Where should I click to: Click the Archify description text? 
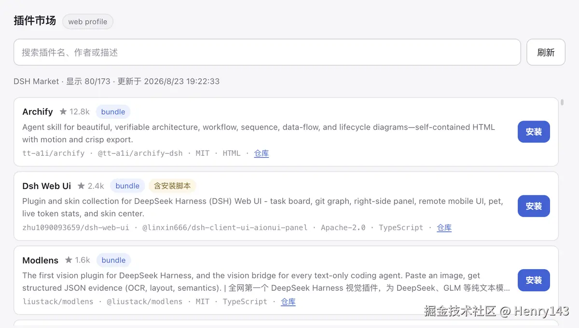(259, 133)
